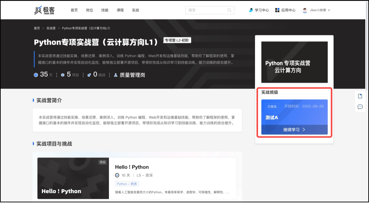Click the 学习中心 rocket icon
The image size is (369, 203).
tap(251, 10)
